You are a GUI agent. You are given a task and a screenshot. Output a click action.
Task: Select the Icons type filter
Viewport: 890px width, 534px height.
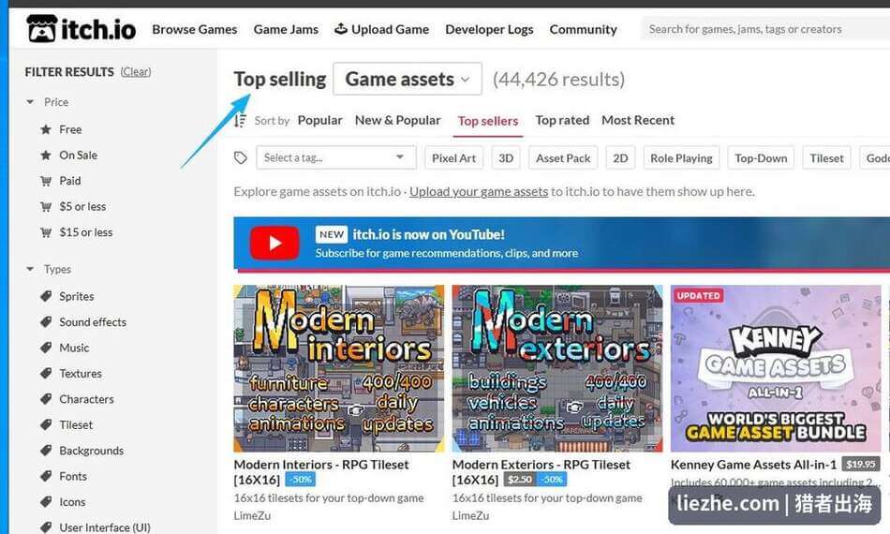pyautogui.click(x=72, y=501)
